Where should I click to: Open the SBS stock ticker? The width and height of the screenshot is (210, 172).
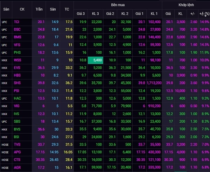[17, 121]
